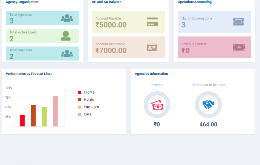Image resolution: width=260 pixels, height=165 pixels.
Task: Click the Account Payable credit card icon
Action: point(152,22)
